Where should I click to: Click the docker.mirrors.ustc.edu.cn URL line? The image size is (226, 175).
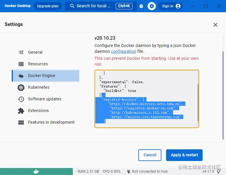[x=145, y=104]
